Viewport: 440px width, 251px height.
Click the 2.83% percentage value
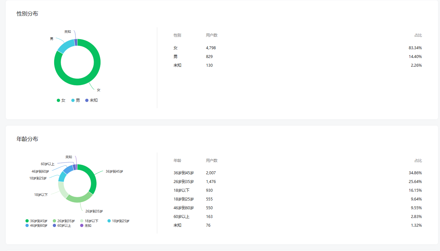(416, 217)
